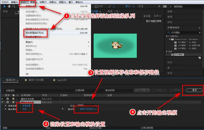The height and width of the screenshot is (130, 204).
Task: Collapse the second render queue item
Action: click(x=2, y=102)
